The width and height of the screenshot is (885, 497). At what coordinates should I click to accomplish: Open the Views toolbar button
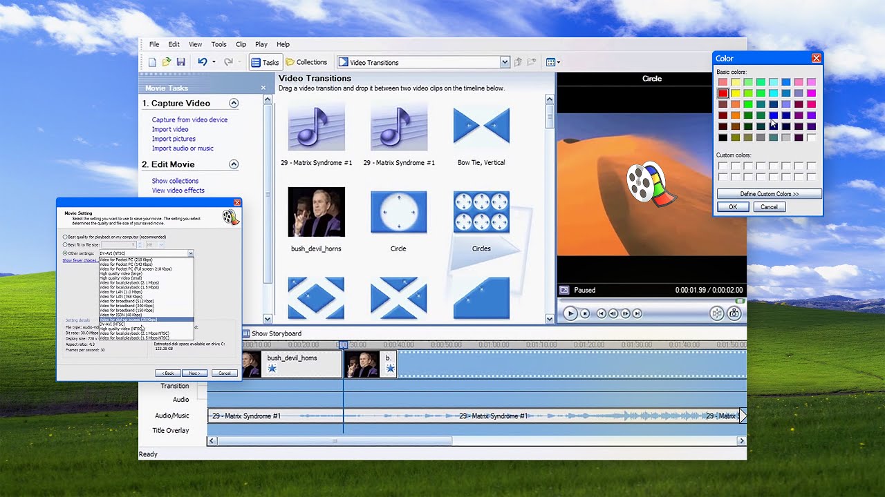pyautogui.click(x=553, y=62)
